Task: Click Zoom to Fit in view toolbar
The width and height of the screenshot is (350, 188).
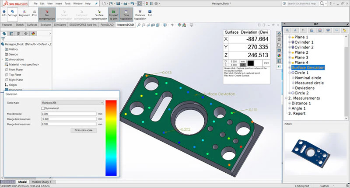Action: (x=139, y=25)
